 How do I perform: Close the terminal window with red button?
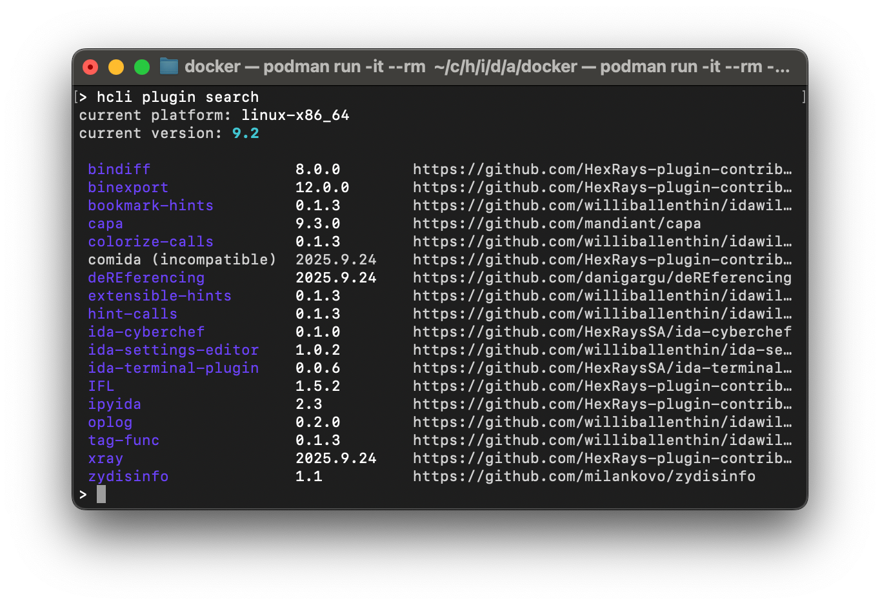pyautogui.click(x=90, y=67)
